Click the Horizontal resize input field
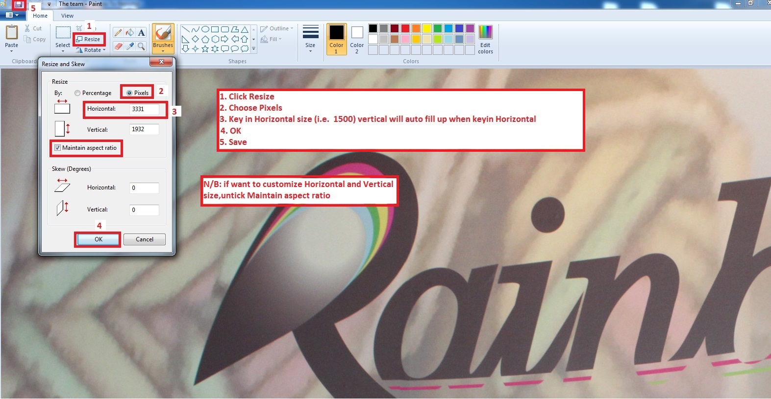771x399 pixels. [144, 109]
